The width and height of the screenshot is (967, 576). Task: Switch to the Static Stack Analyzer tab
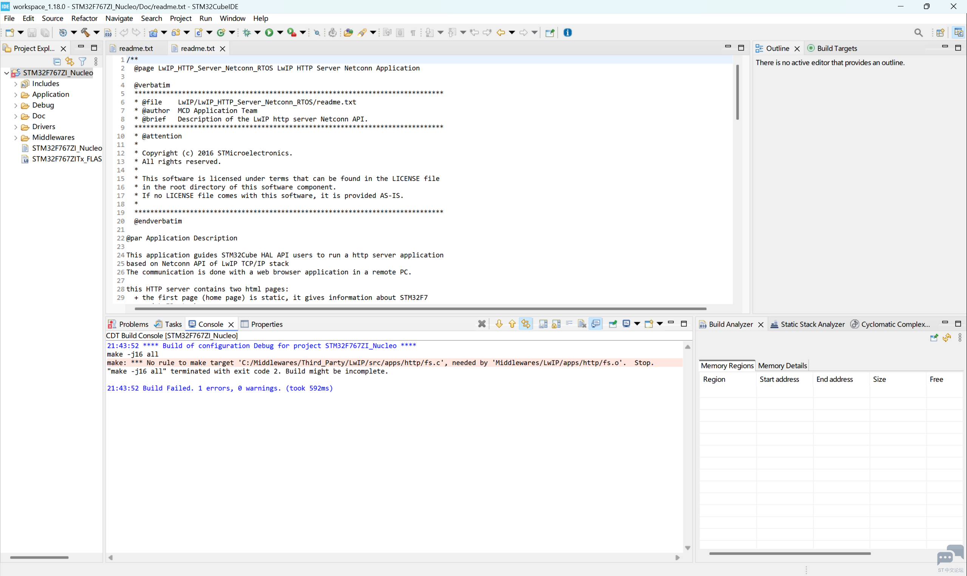pos(808,324)
